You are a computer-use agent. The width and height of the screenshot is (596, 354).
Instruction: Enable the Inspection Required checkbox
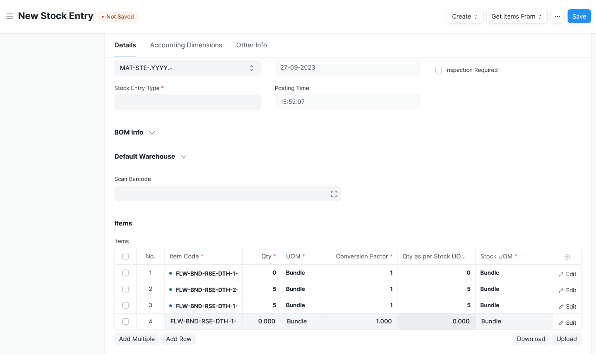click(438, 70)
